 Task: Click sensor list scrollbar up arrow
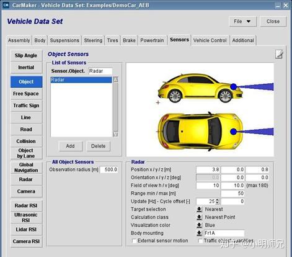click(x=116, y=79)
